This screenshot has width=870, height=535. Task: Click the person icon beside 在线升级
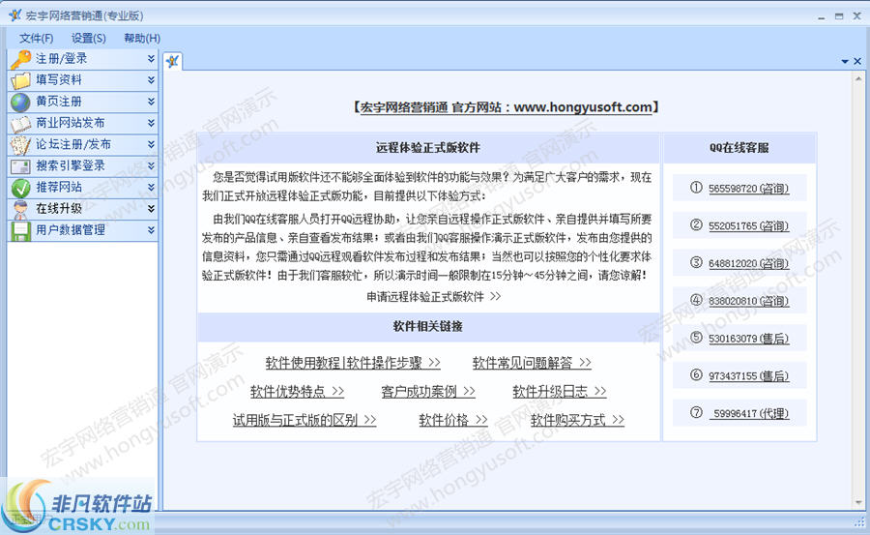[20, 209]
